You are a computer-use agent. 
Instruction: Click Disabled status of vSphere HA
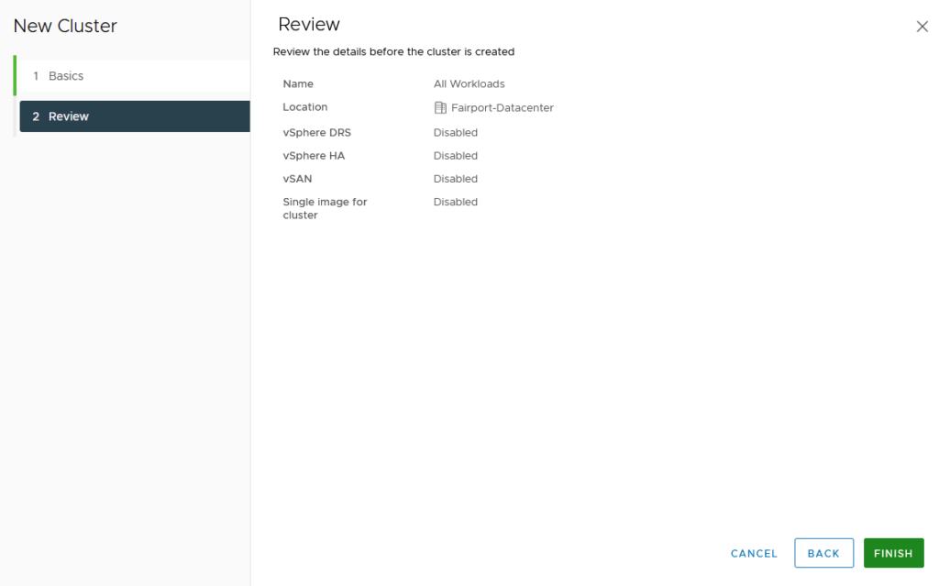pyautogui.click(x=456, y=156)
